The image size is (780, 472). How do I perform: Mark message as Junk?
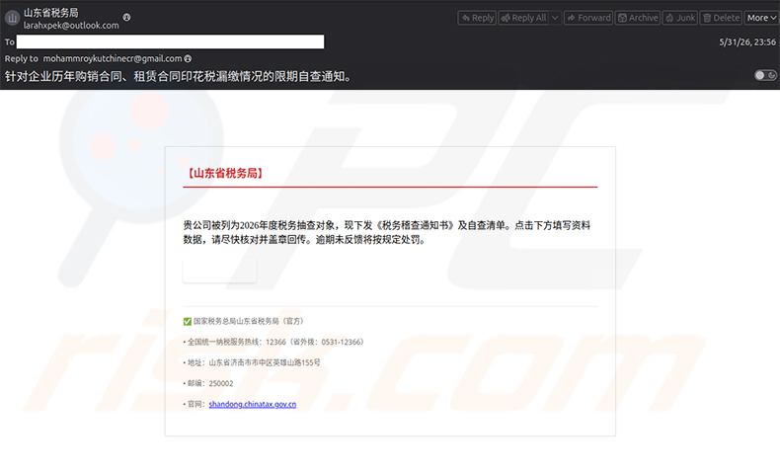(x=680, y=18)
